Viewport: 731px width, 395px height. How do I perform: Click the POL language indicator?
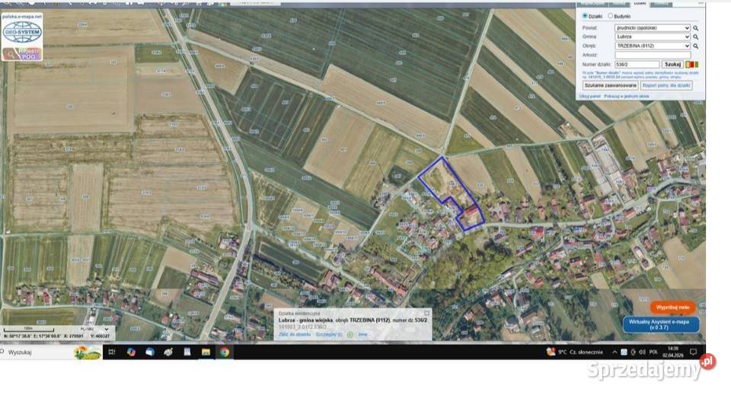[653, 352]
